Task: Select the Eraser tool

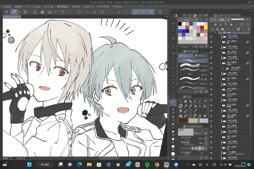Action: pos(181,111)
